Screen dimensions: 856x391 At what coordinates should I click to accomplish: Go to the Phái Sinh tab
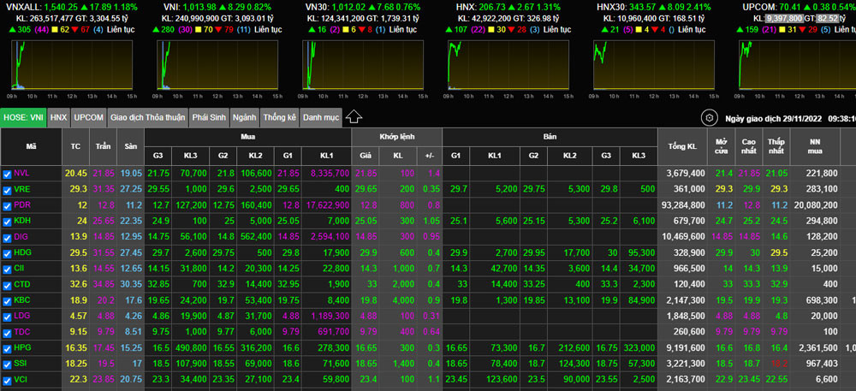209,117
